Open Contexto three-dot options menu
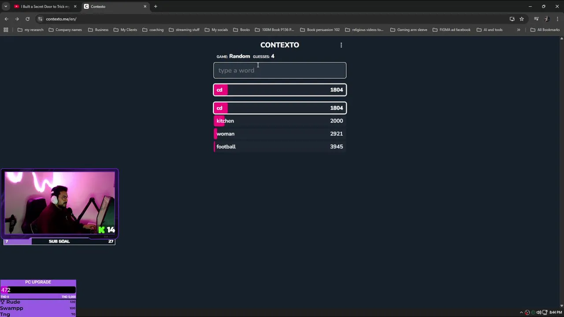 (x=341, y=45)
